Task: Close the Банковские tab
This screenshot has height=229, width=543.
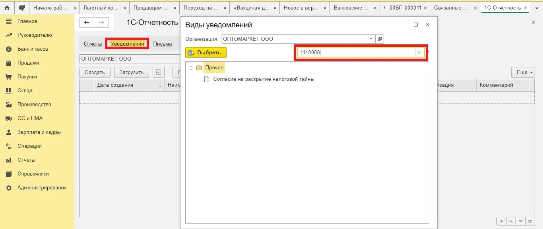Action: (x=375, y=8)
